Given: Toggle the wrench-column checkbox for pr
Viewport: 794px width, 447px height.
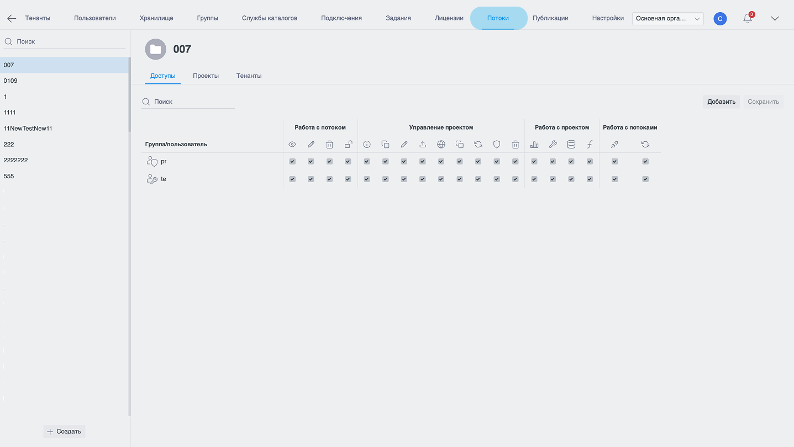Looking at the screenshot, I should tap(553, 162).
